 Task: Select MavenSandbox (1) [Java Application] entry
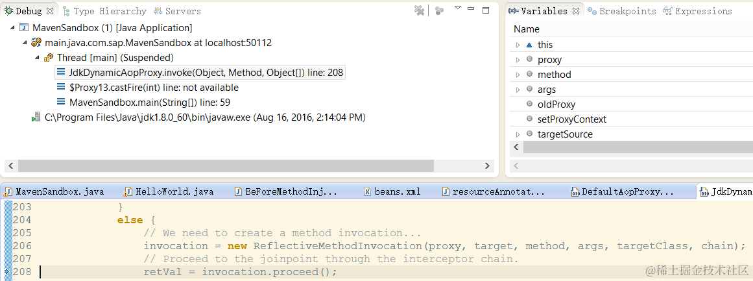pyautogui.click(x=112, y=28)
